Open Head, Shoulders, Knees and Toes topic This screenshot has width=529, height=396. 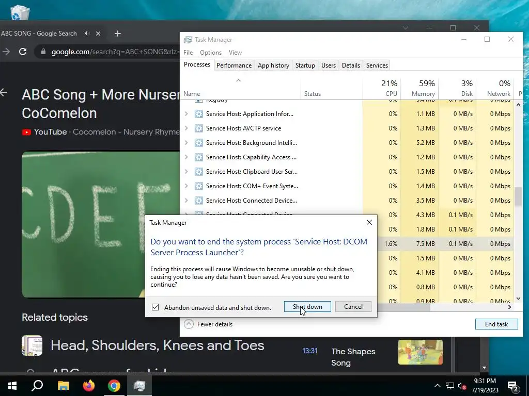click(x=157, y=345)
